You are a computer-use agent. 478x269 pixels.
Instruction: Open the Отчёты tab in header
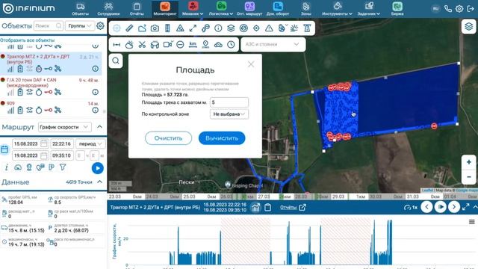point(137,9)
